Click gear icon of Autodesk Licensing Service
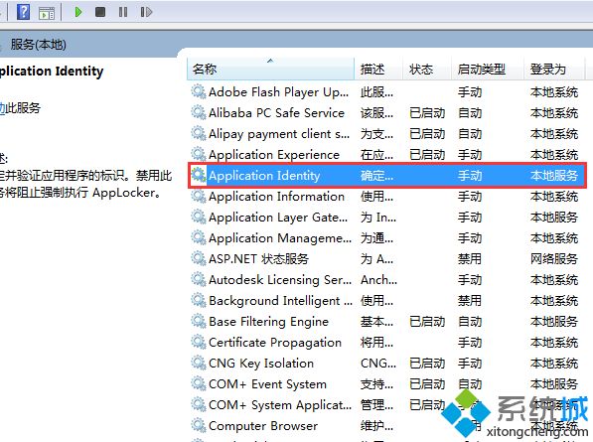The height and width of the screenshot is (442, 593). coord(199,279)
